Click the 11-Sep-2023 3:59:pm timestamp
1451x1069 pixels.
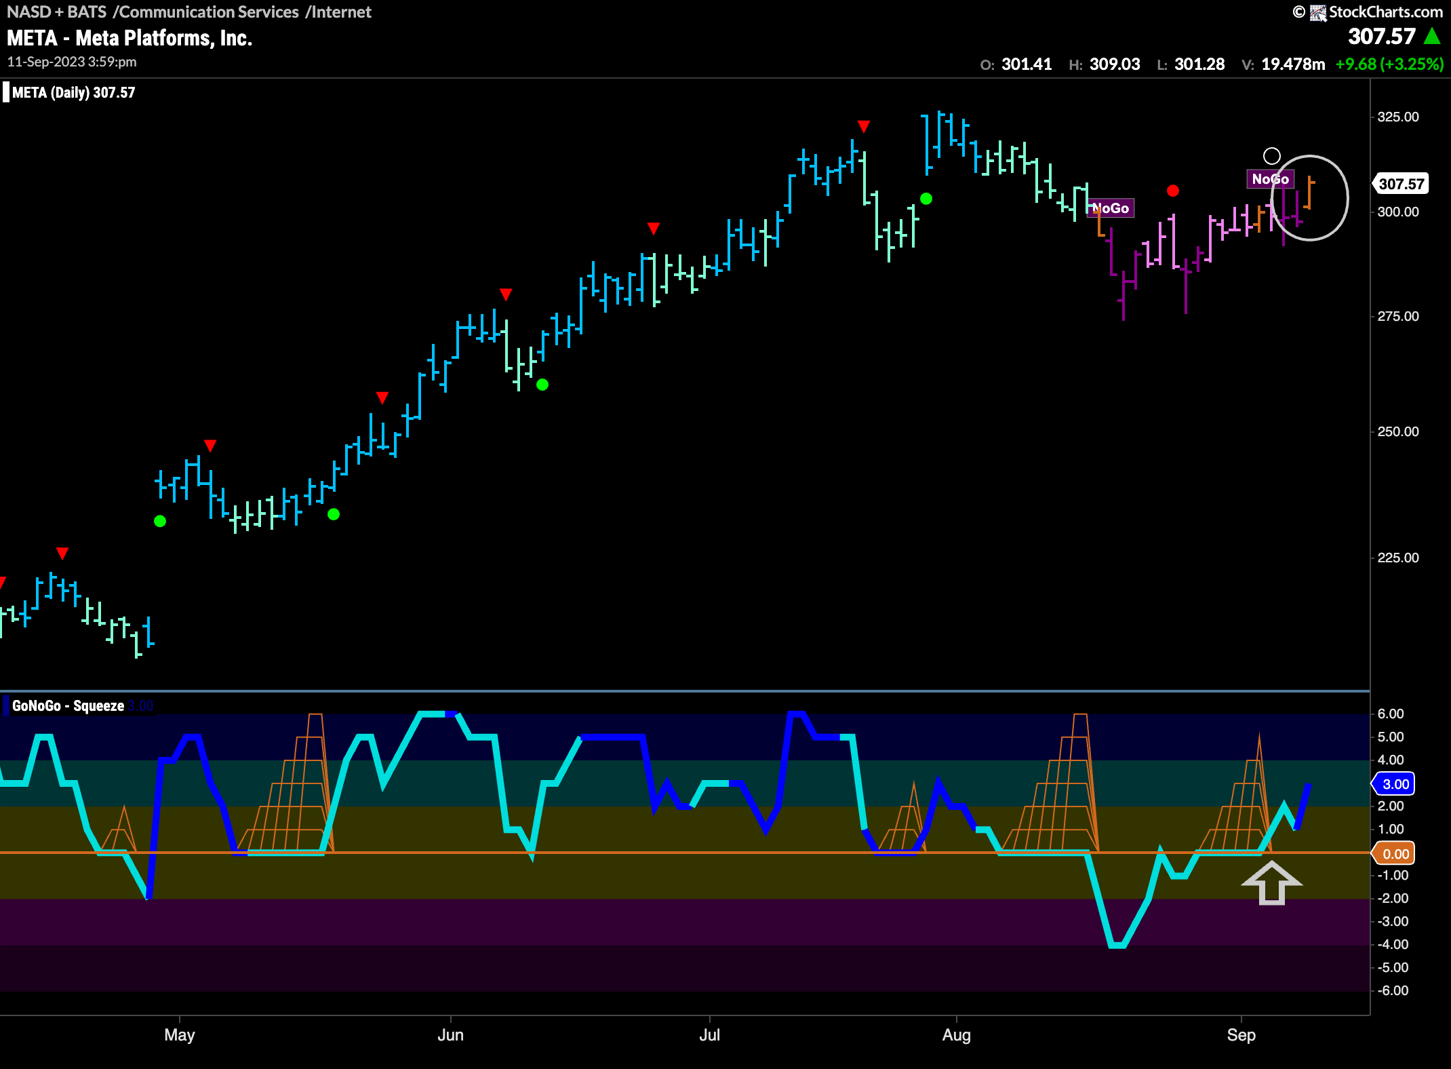pos(72,62)
